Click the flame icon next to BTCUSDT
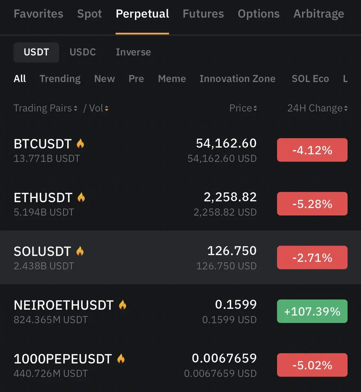 pos(80,143)
